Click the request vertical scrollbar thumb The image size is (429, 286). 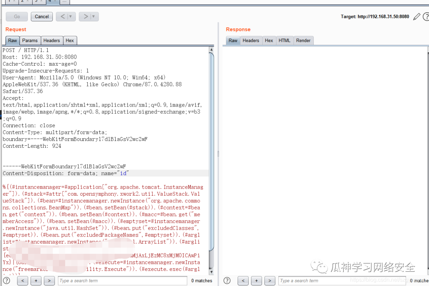click(211, 151)
